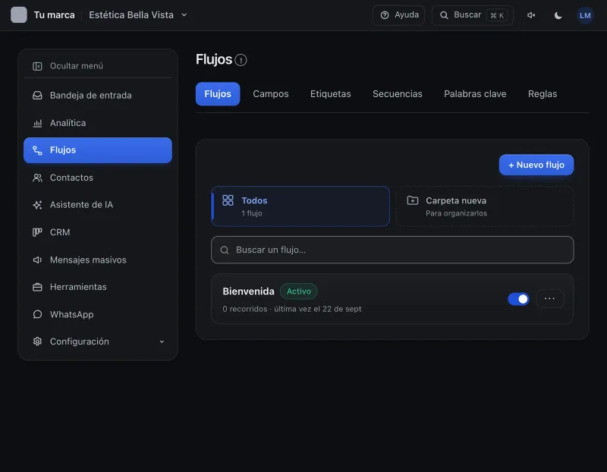Screen dimensions: 607x472
Task: Open Bandeja de entrada inbox
Action: pyautogui.click(x=98, y=96)
